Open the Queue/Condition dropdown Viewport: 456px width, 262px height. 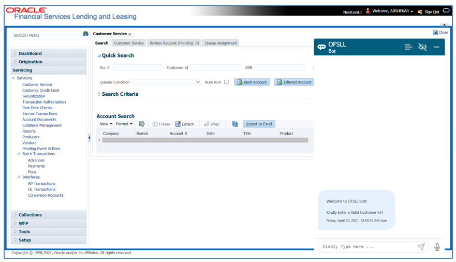[166, 82]
